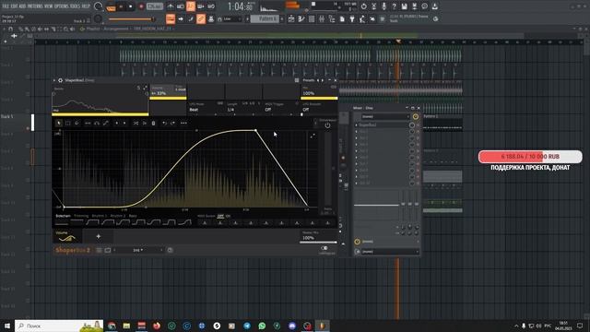Open ShaperBox plugin gear settings

(60, 80)
